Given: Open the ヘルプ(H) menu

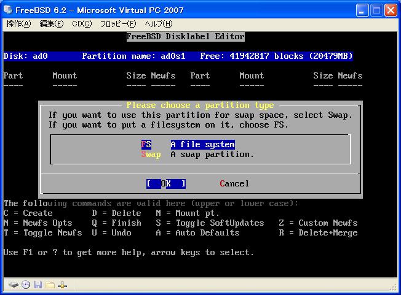Looking at the screenshot, I should pyautogui.click(x=159, y=24).
